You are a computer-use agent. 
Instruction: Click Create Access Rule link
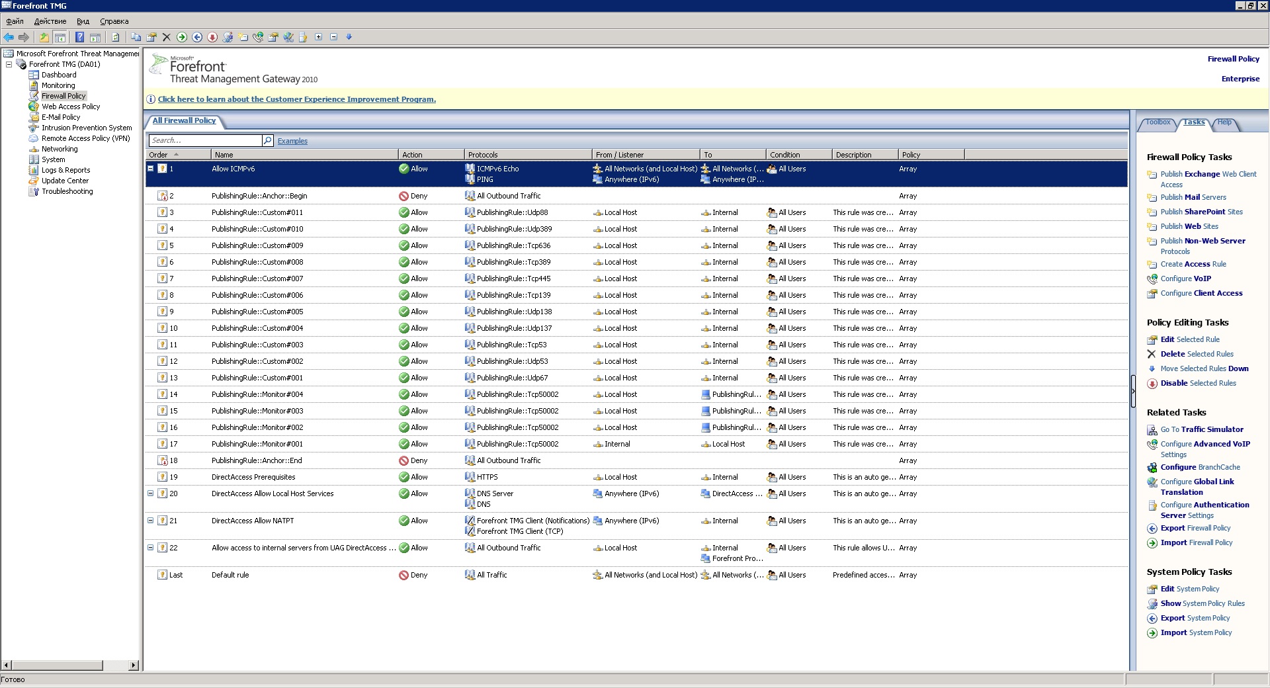1193,264
